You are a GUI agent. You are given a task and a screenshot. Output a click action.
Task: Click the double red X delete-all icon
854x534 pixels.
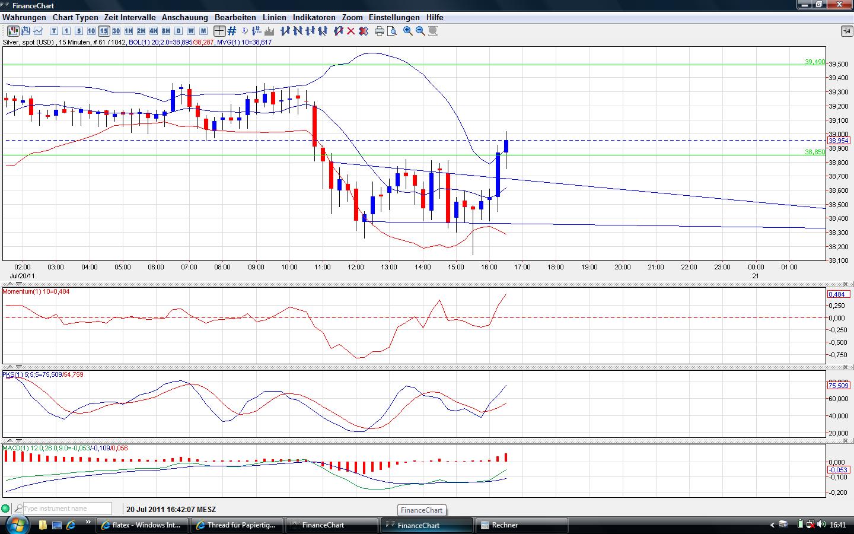363,31
